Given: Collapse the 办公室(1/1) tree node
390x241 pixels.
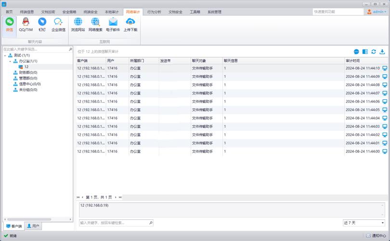Looking at the screenshot, I should [10, 61].
